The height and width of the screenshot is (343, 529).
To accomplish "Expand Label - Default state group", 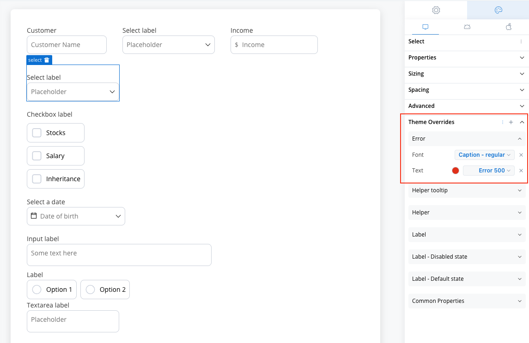I will [467, 279].
